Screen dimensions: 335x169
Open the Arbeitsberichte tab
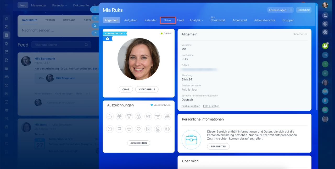pyautogui.click(x=265, y=20)
